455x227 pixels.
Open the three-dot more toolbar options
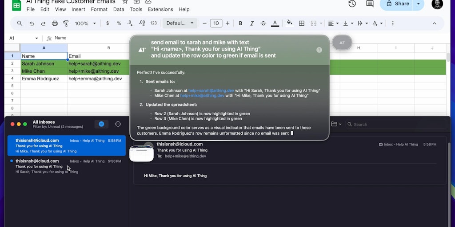pos(393,23)
